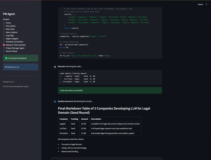
Task: Click All companies meet the criteria text
Action: (x=71, y=139)
